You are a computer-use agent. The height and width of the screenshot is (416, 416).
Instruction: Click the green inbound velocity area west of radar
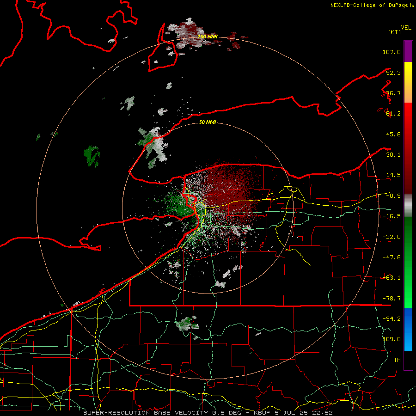tap(178, 206)
